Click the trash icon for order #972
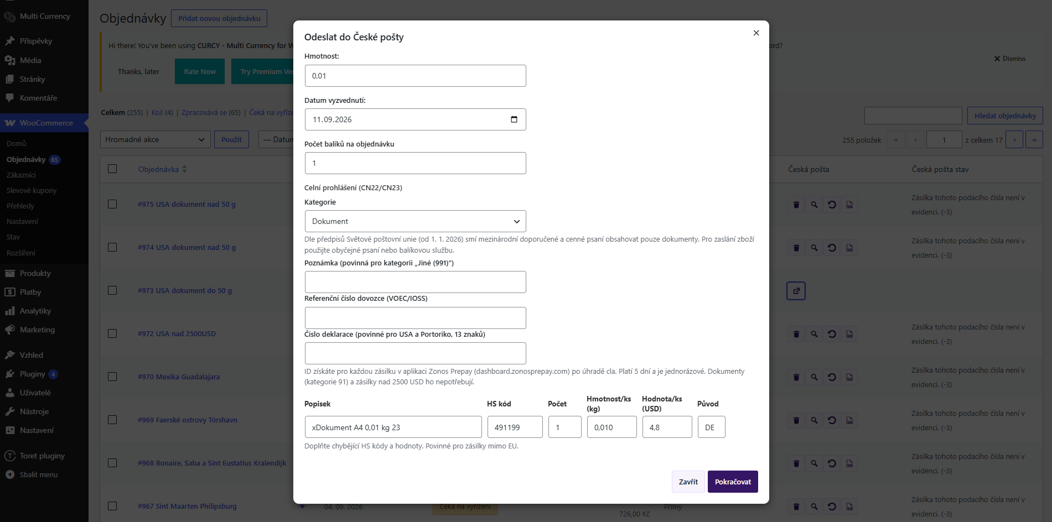Screen dimensions: 1052x522 pyautogui.click(x=796, y=334)
